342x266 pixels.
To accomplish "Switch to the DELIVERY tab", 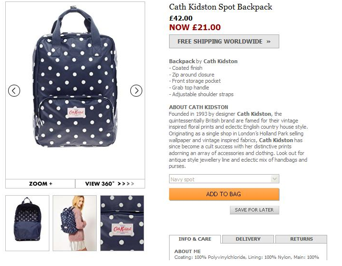I will 248,239.
